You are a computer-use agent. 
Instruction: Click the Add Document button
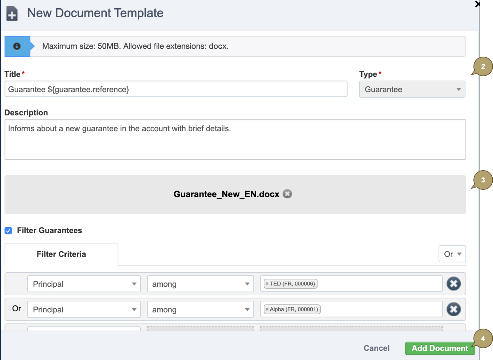click(440, 348)
